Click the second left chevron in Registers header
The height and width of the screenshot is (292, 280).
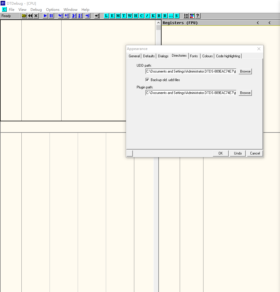tap(269, 23)
